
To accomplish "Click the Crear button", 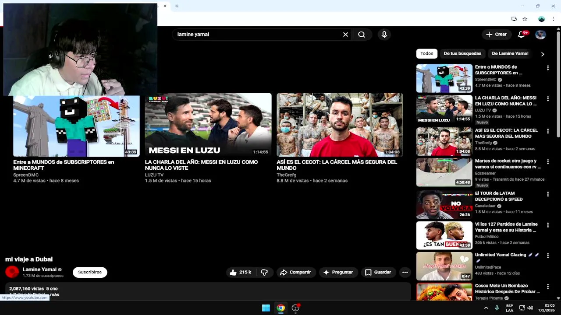I will click(x=496, y=35).
